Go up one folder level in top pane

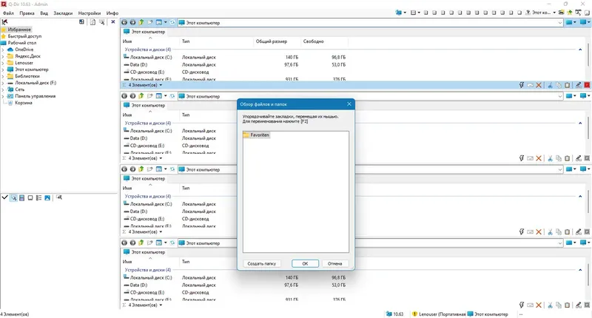tap(141, 22)
